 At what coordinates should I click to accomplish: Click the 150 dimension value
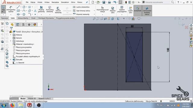click(x=168, y=50)
